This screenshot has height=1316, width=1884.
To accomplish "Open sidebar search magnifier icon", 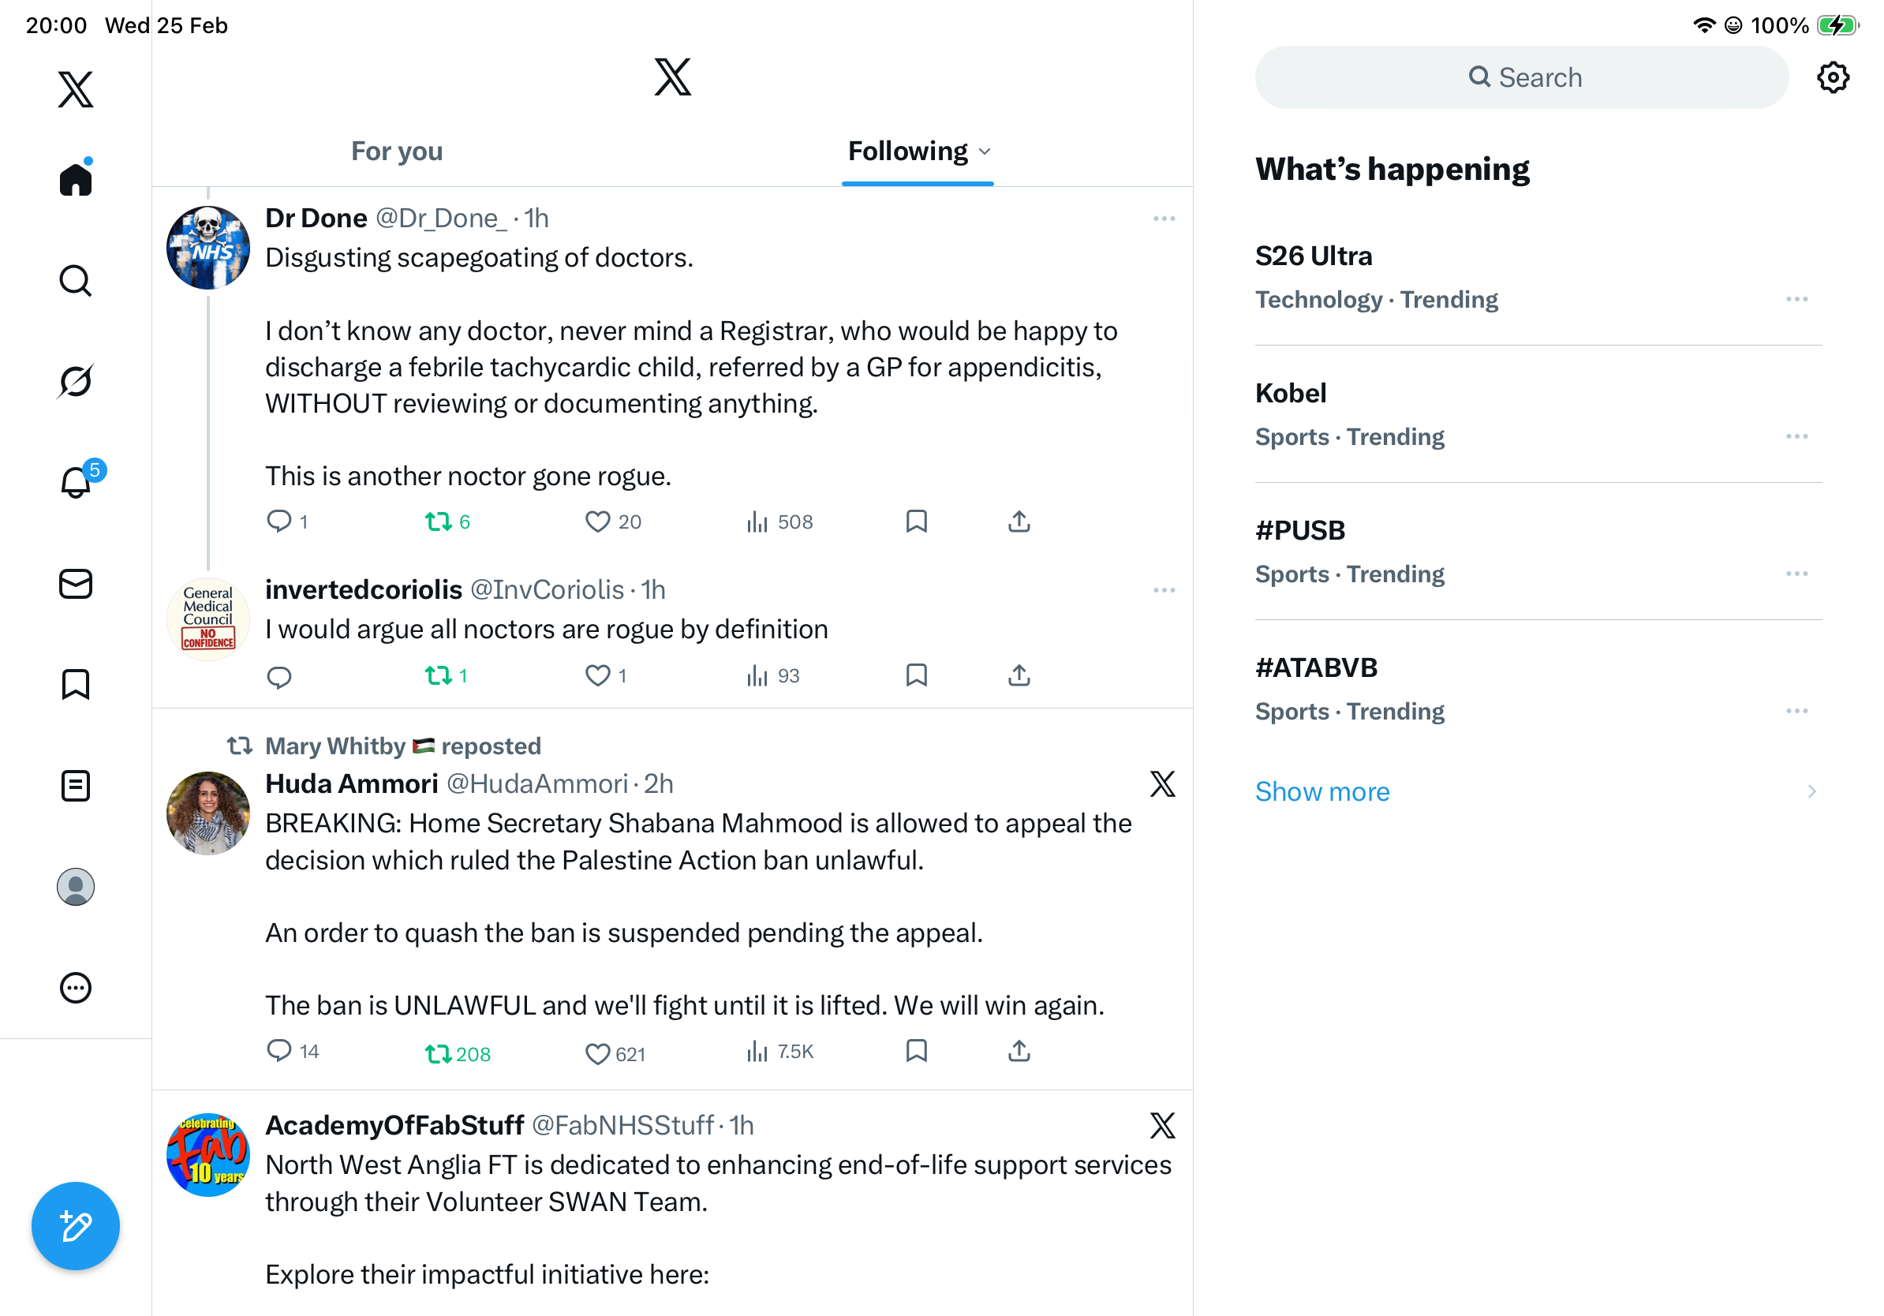I will click(x=76, y=281).
